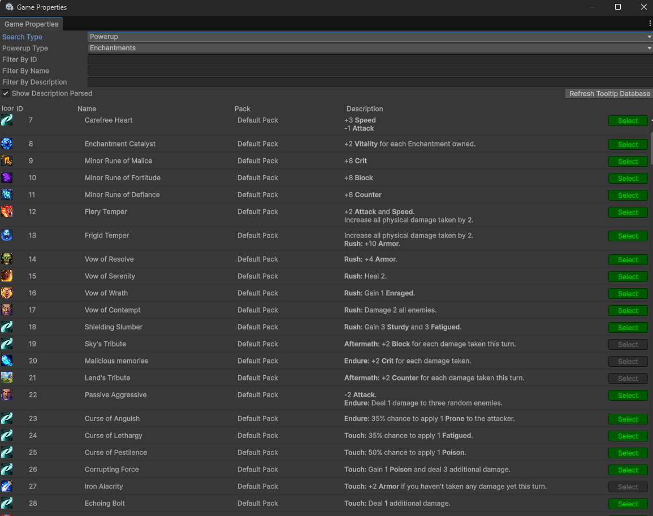Open the Powerup Type menu label

(x=25, y=48)
